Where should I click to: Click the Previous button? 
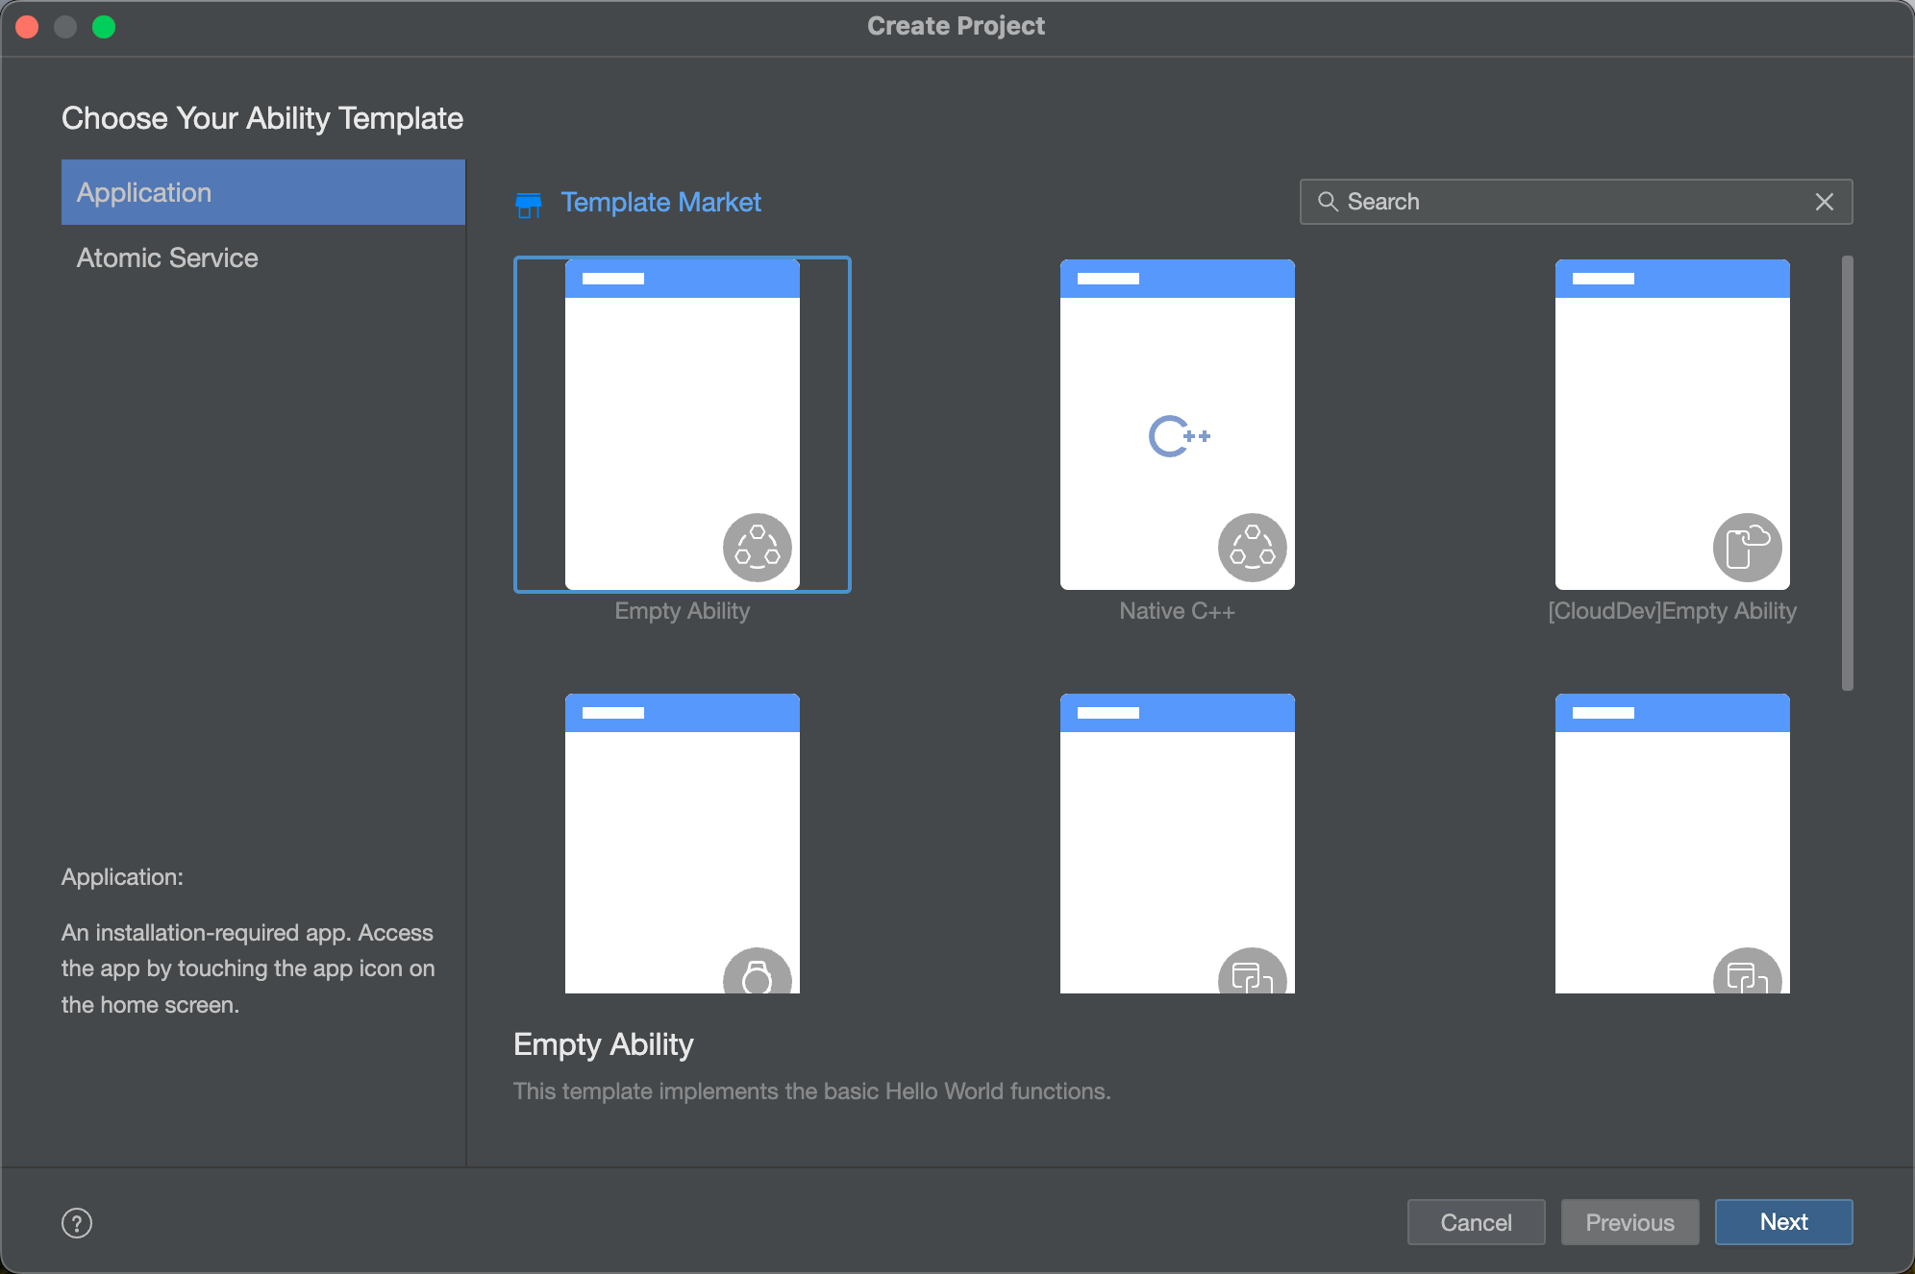coord(1630,1222)
